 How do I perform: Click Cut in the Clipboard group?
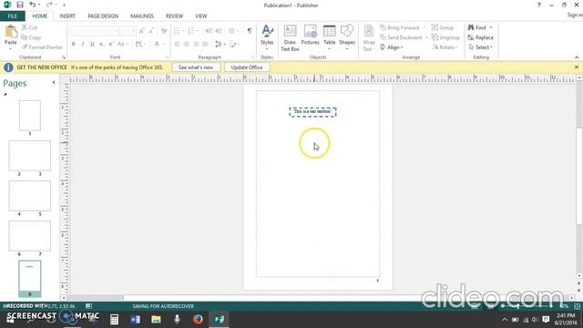(29, 27)
